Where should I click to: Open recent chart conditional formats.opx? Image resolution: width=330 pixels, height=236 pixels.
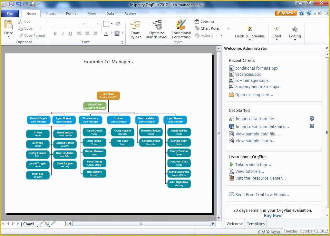[257, 68]
